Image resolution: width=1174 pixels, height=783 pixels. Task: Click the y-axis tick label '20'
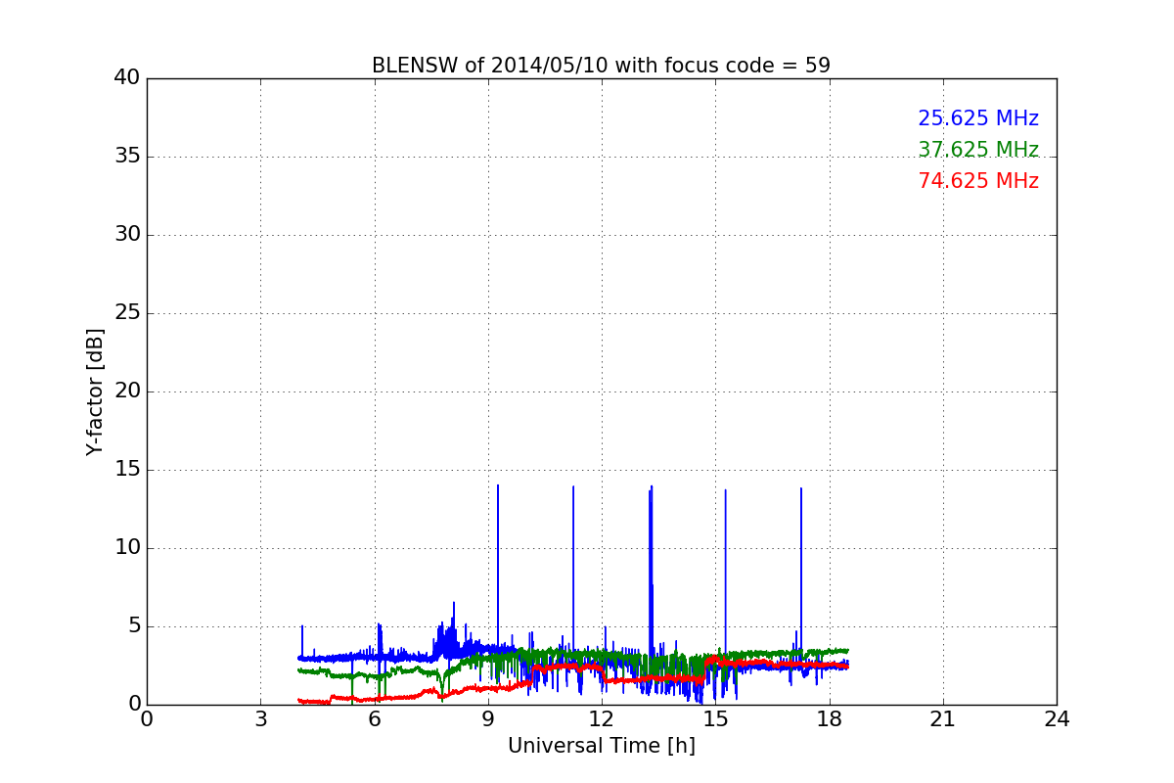click(127, 391)
